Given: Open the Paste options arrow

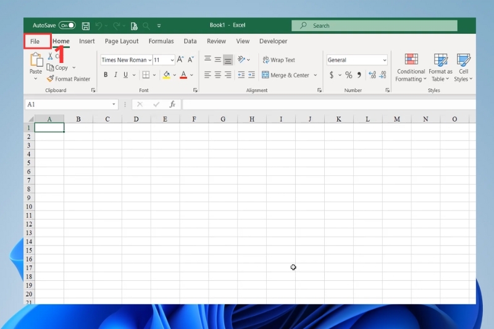Looking at the screenshot, I should [36, 79].
